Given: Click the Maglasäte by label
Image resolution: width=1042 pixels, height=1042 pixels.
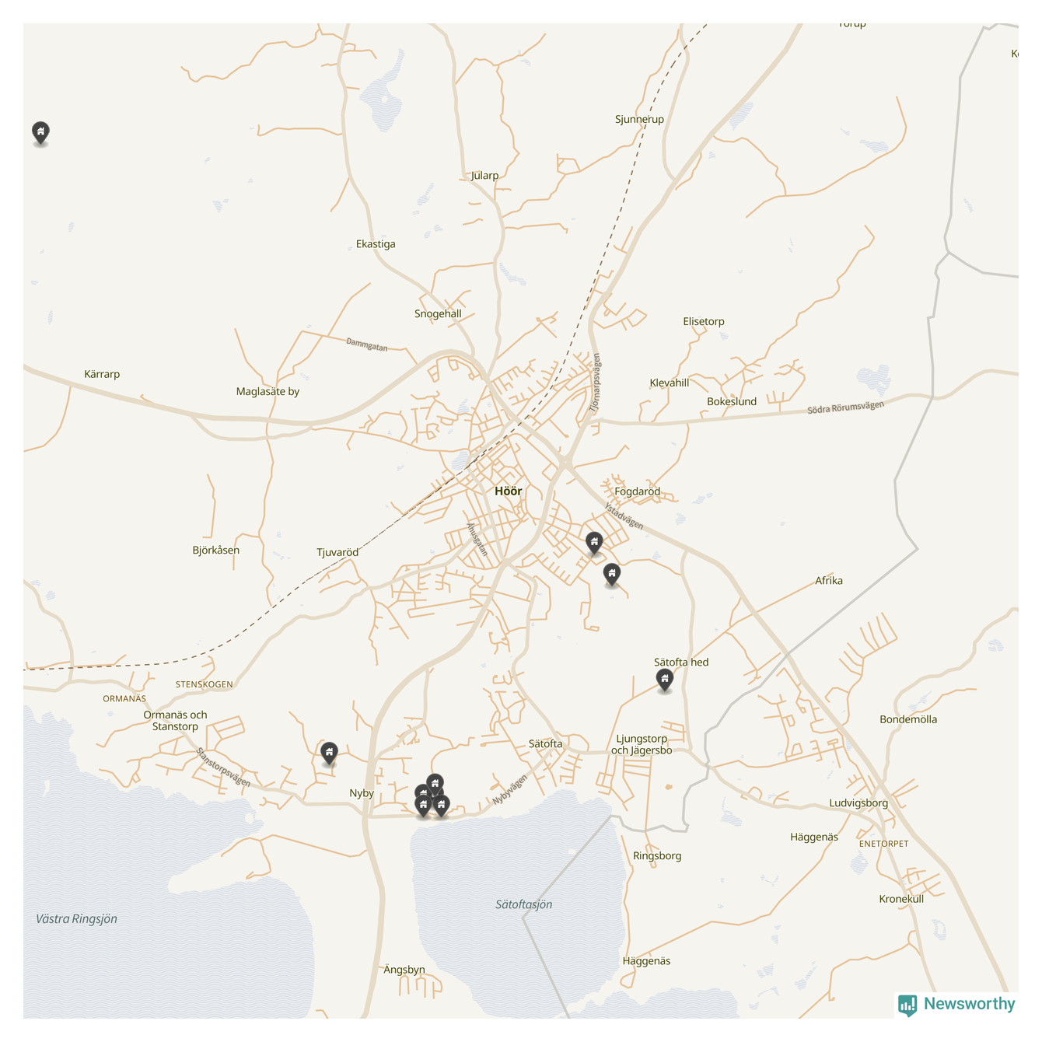Looking at the screenshot, I should 267,392.
